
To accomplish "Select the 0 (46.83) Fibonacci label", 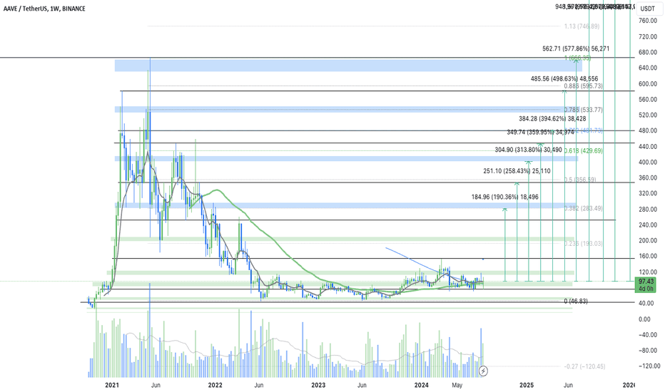I will pos(576,301).
